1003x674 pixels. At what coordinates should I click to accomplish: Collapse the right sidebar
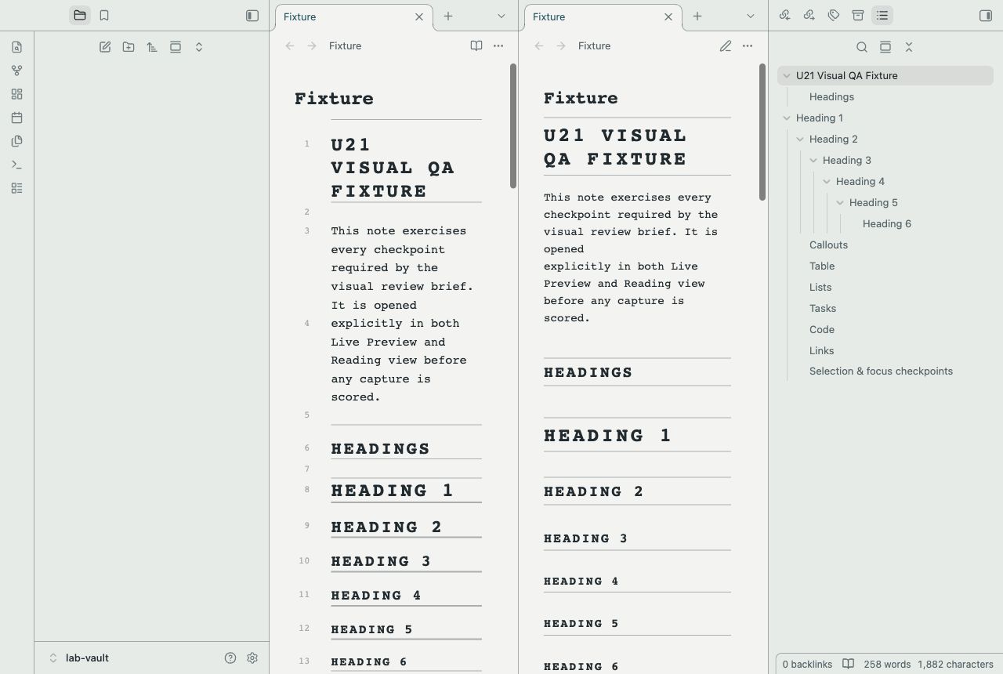[x=986, y=15]
